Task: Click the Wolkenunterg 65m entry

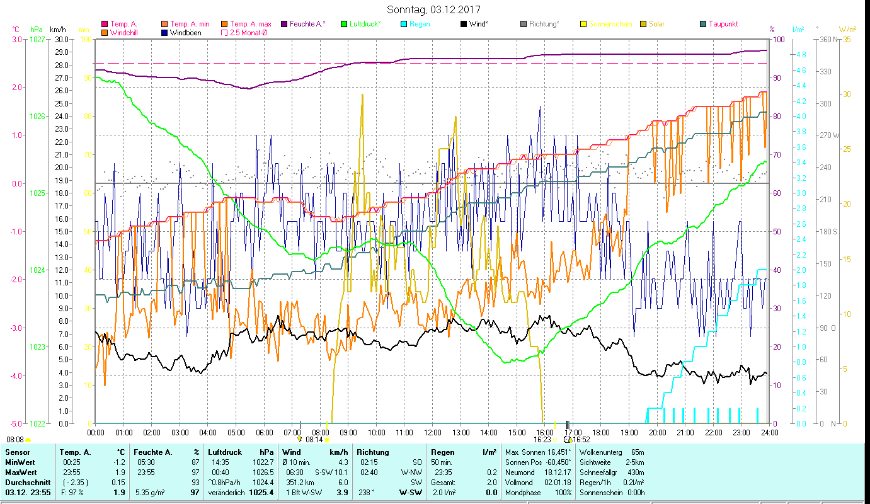Action: click(x=611, y=452)
